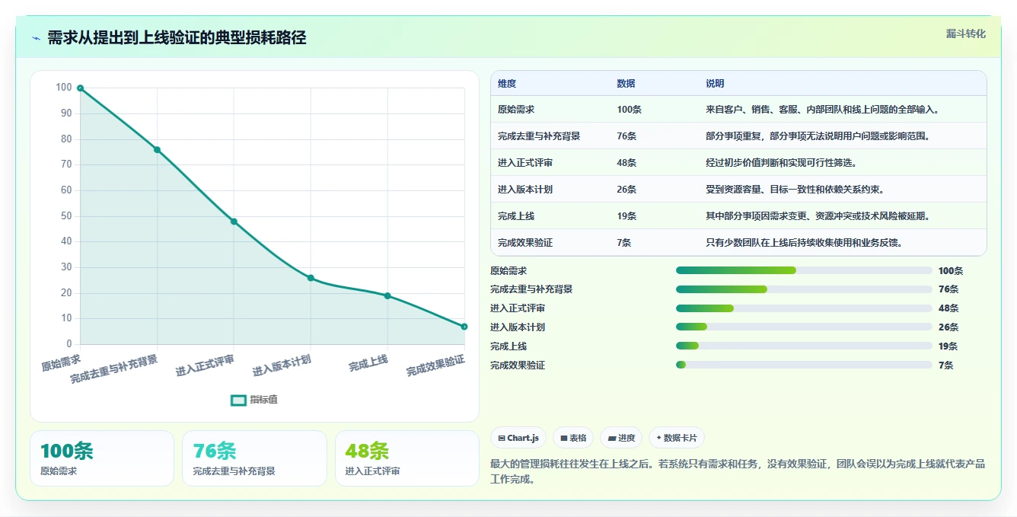Open the 76条 完成去重与补充背景 data card
Screen dimensions: 1017x517
254,458
